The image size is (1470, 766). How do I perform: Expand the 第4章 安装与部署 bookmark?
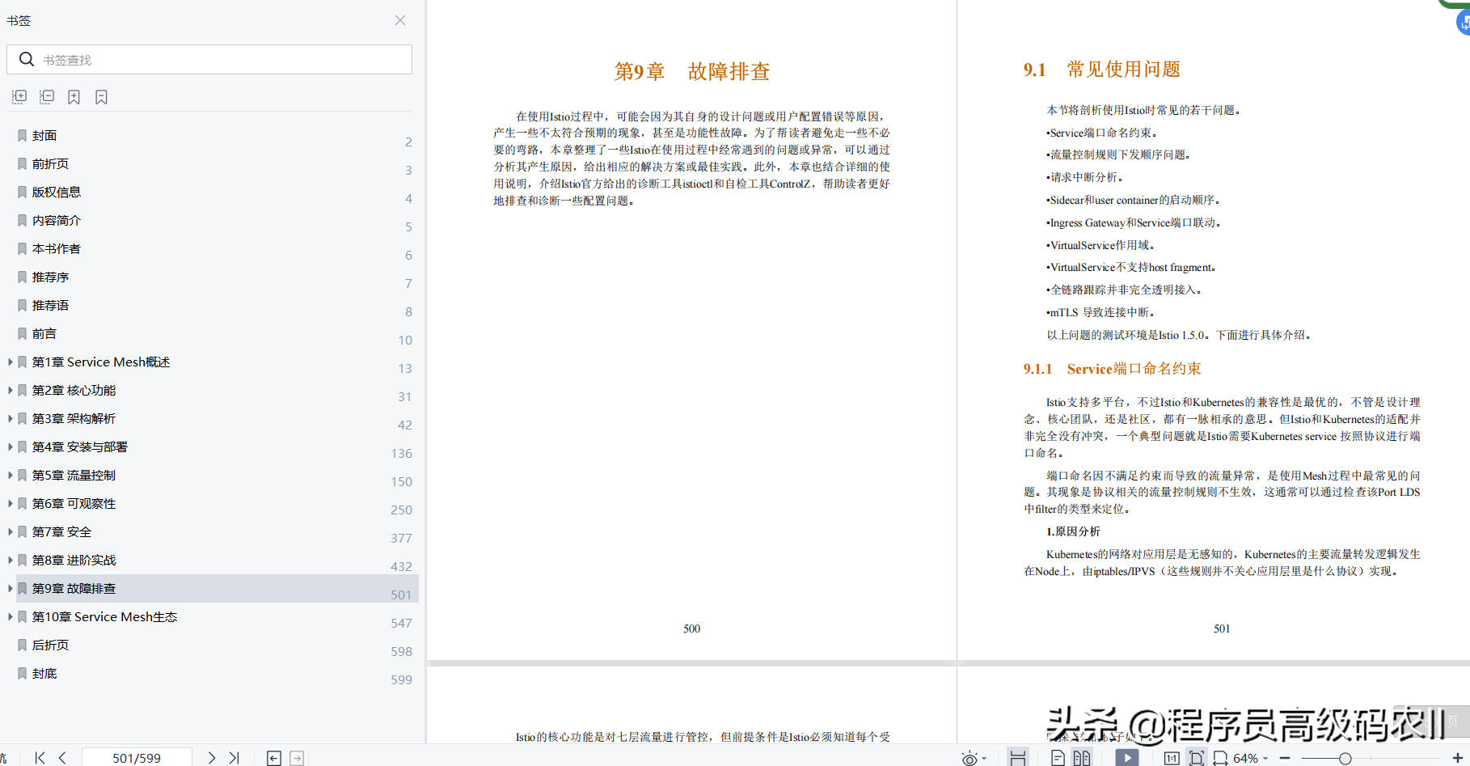click(10, 446)
